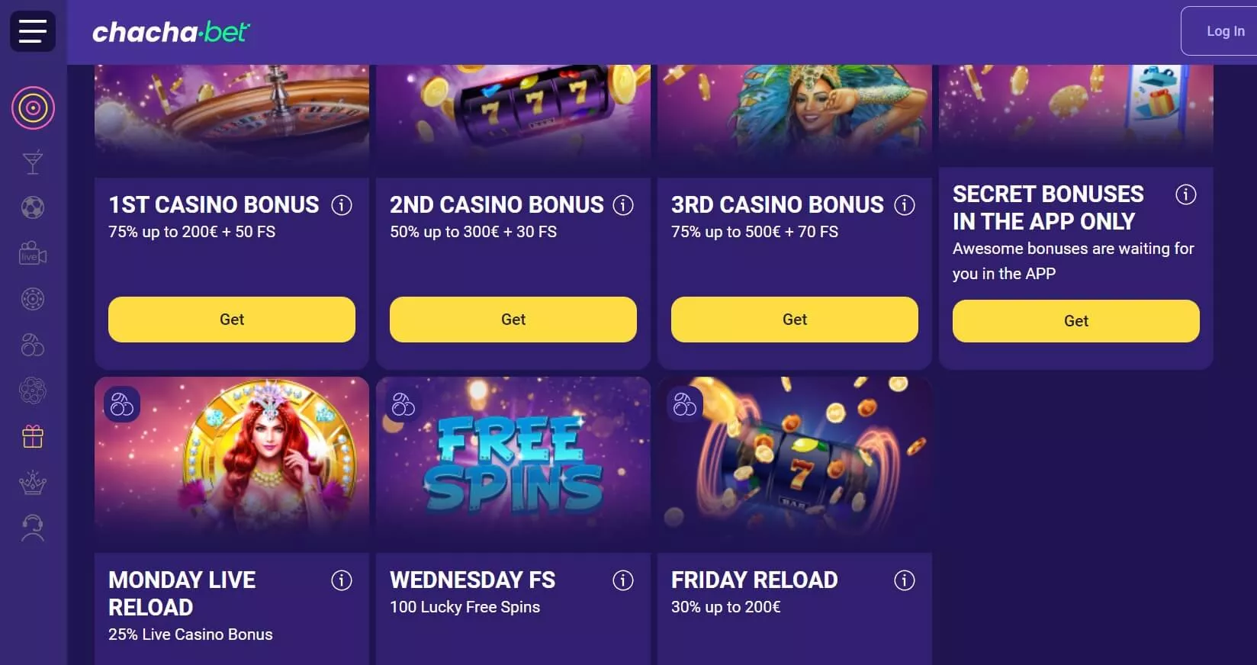Click the cocktail glass sidebar icon
1257x665 pixels.
[33, 162]
